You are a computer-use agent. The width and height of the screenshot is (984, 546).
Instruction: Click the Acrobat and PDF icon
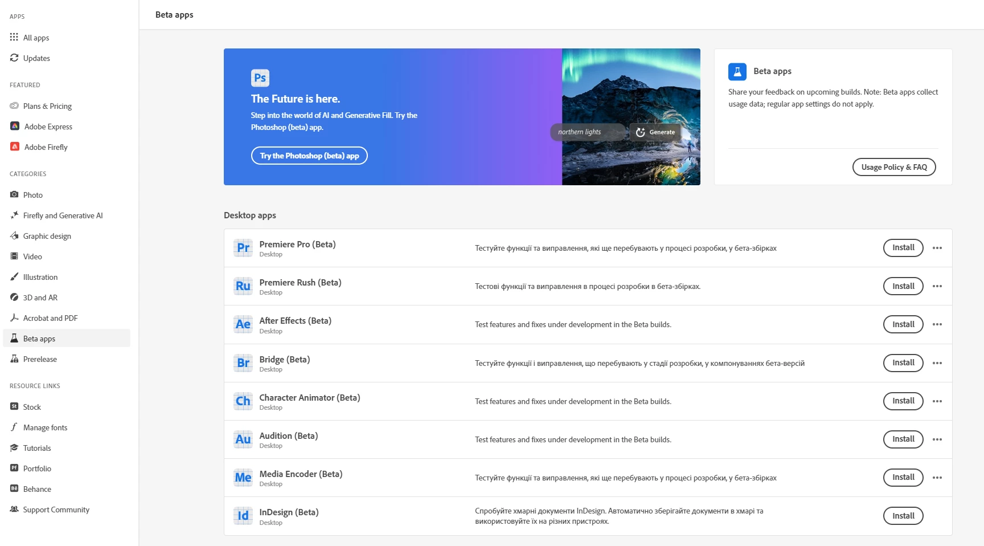[x=14, y=317]
